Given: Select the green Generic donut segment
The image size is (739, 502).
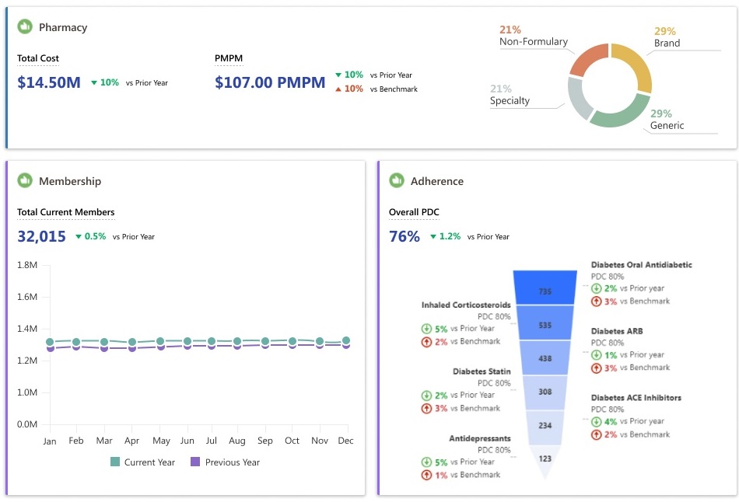Looking at the screenshot, I should (622, 116).
